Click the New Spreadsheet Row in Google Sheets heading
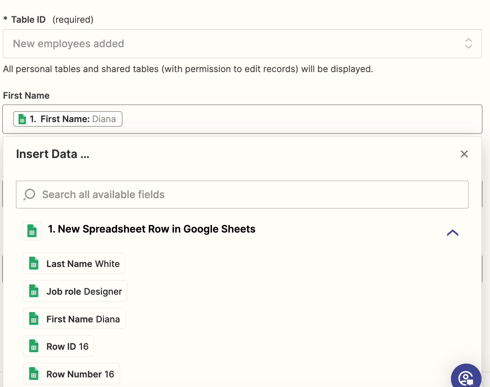 pyautogui.click(x=152, y=229)
